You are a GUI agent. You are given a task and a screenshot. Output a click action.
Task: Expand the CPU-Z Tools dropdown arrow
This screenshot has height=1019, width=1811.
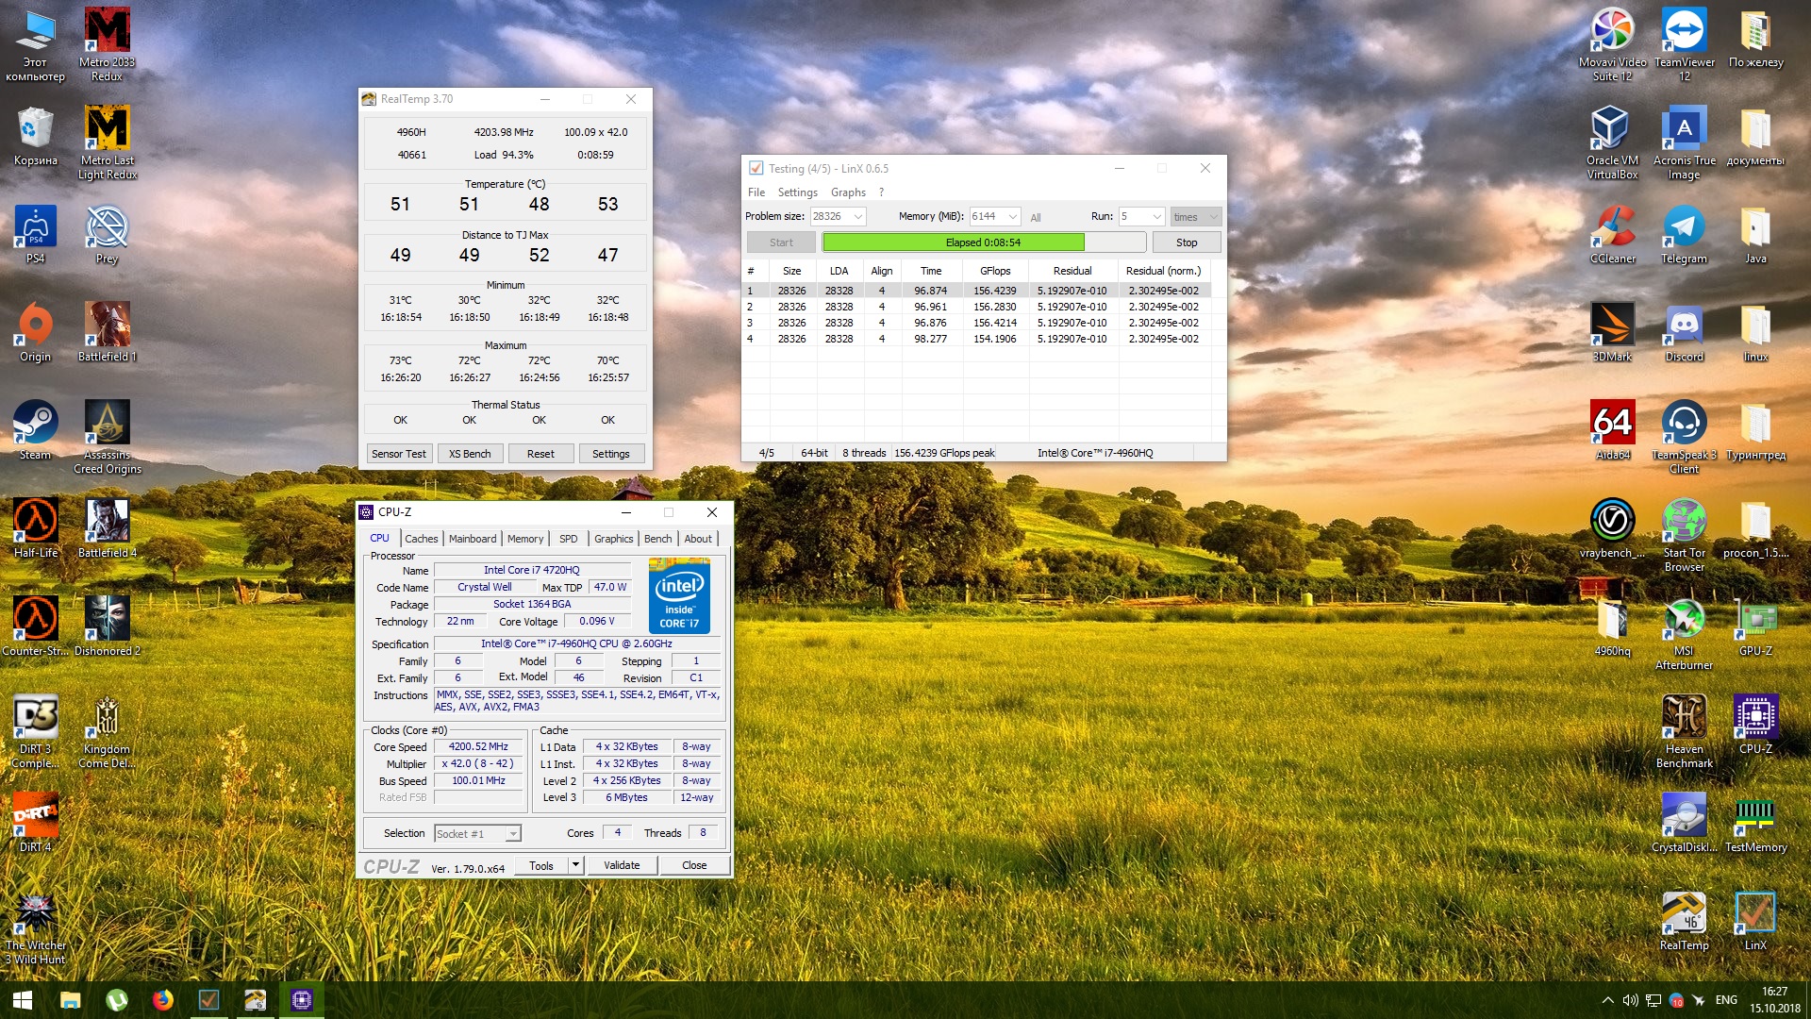(574, 865)
